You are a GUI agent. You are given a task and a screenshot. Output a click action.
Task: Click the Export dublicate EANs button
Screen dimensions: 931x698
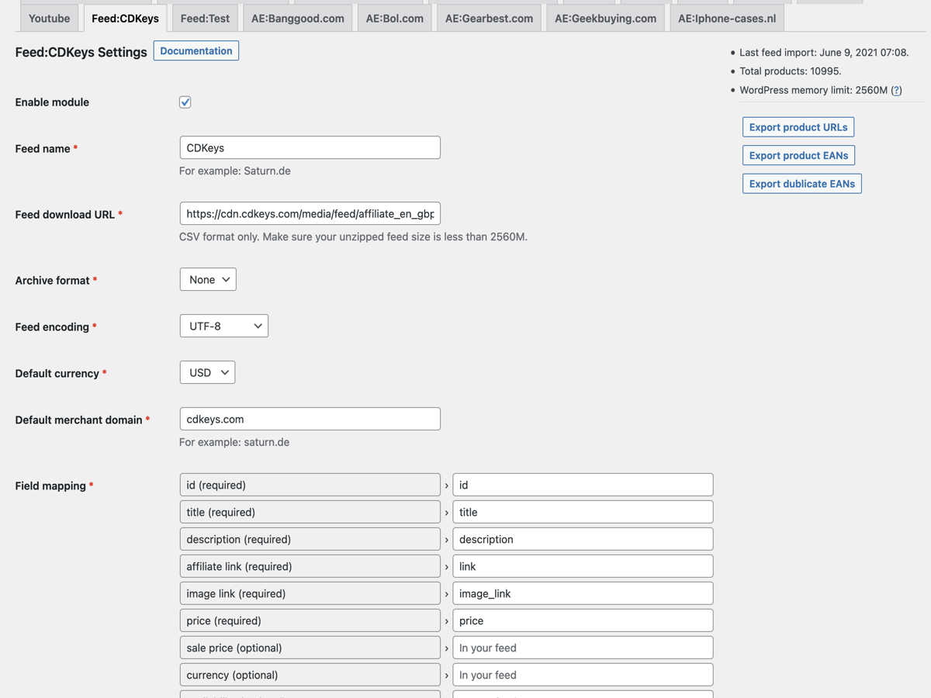pos(802,184)
